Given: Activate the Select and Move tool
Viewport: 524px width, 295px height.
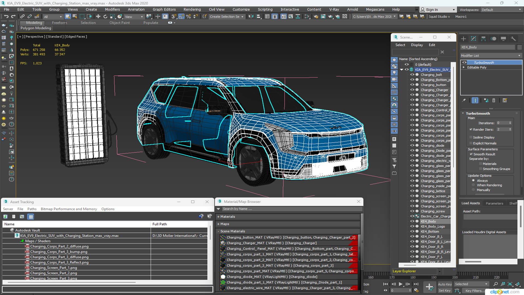Looking at the screenshot, I should point(98,17).
